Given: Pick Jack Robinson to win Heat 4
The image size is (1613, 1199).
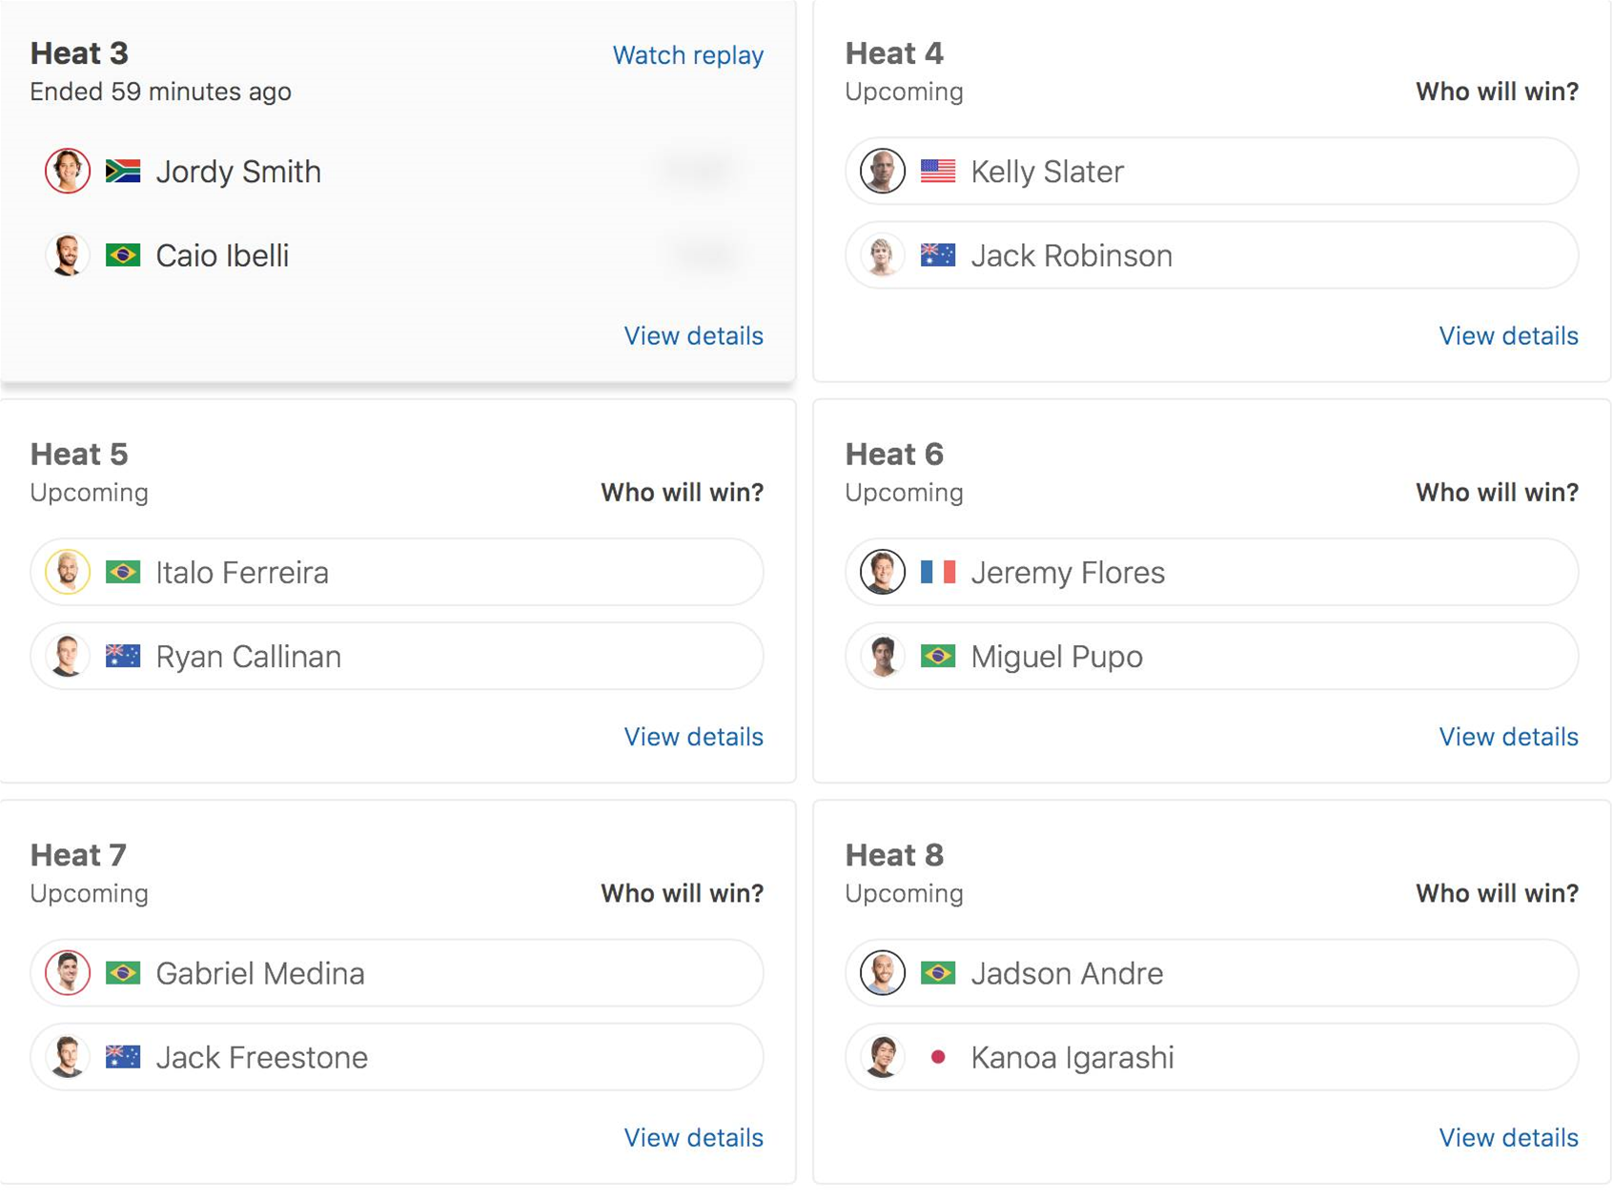Looking at the screenshot, I should coord(1212,255).
